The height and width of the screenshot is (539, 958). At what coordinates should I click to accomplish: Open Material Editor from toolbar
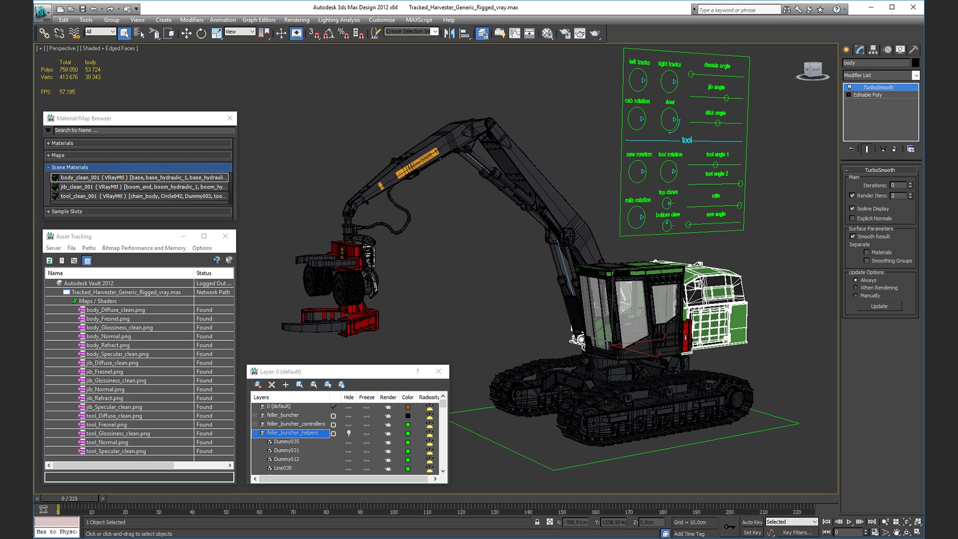pyautogui.click(x=547, y=33)
